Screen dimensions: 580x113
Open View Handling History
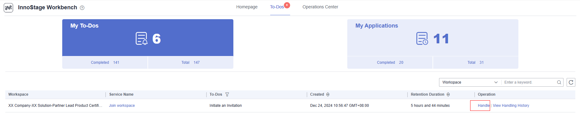tap(511, 106)
